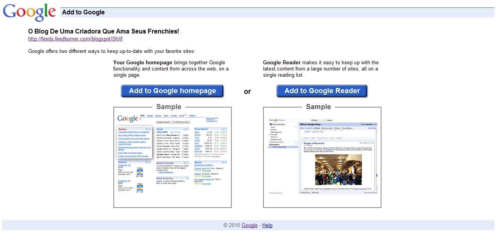Click Add to Google Reader button
This screenshot has height=245, width=496.
click(x=322, y=91)
